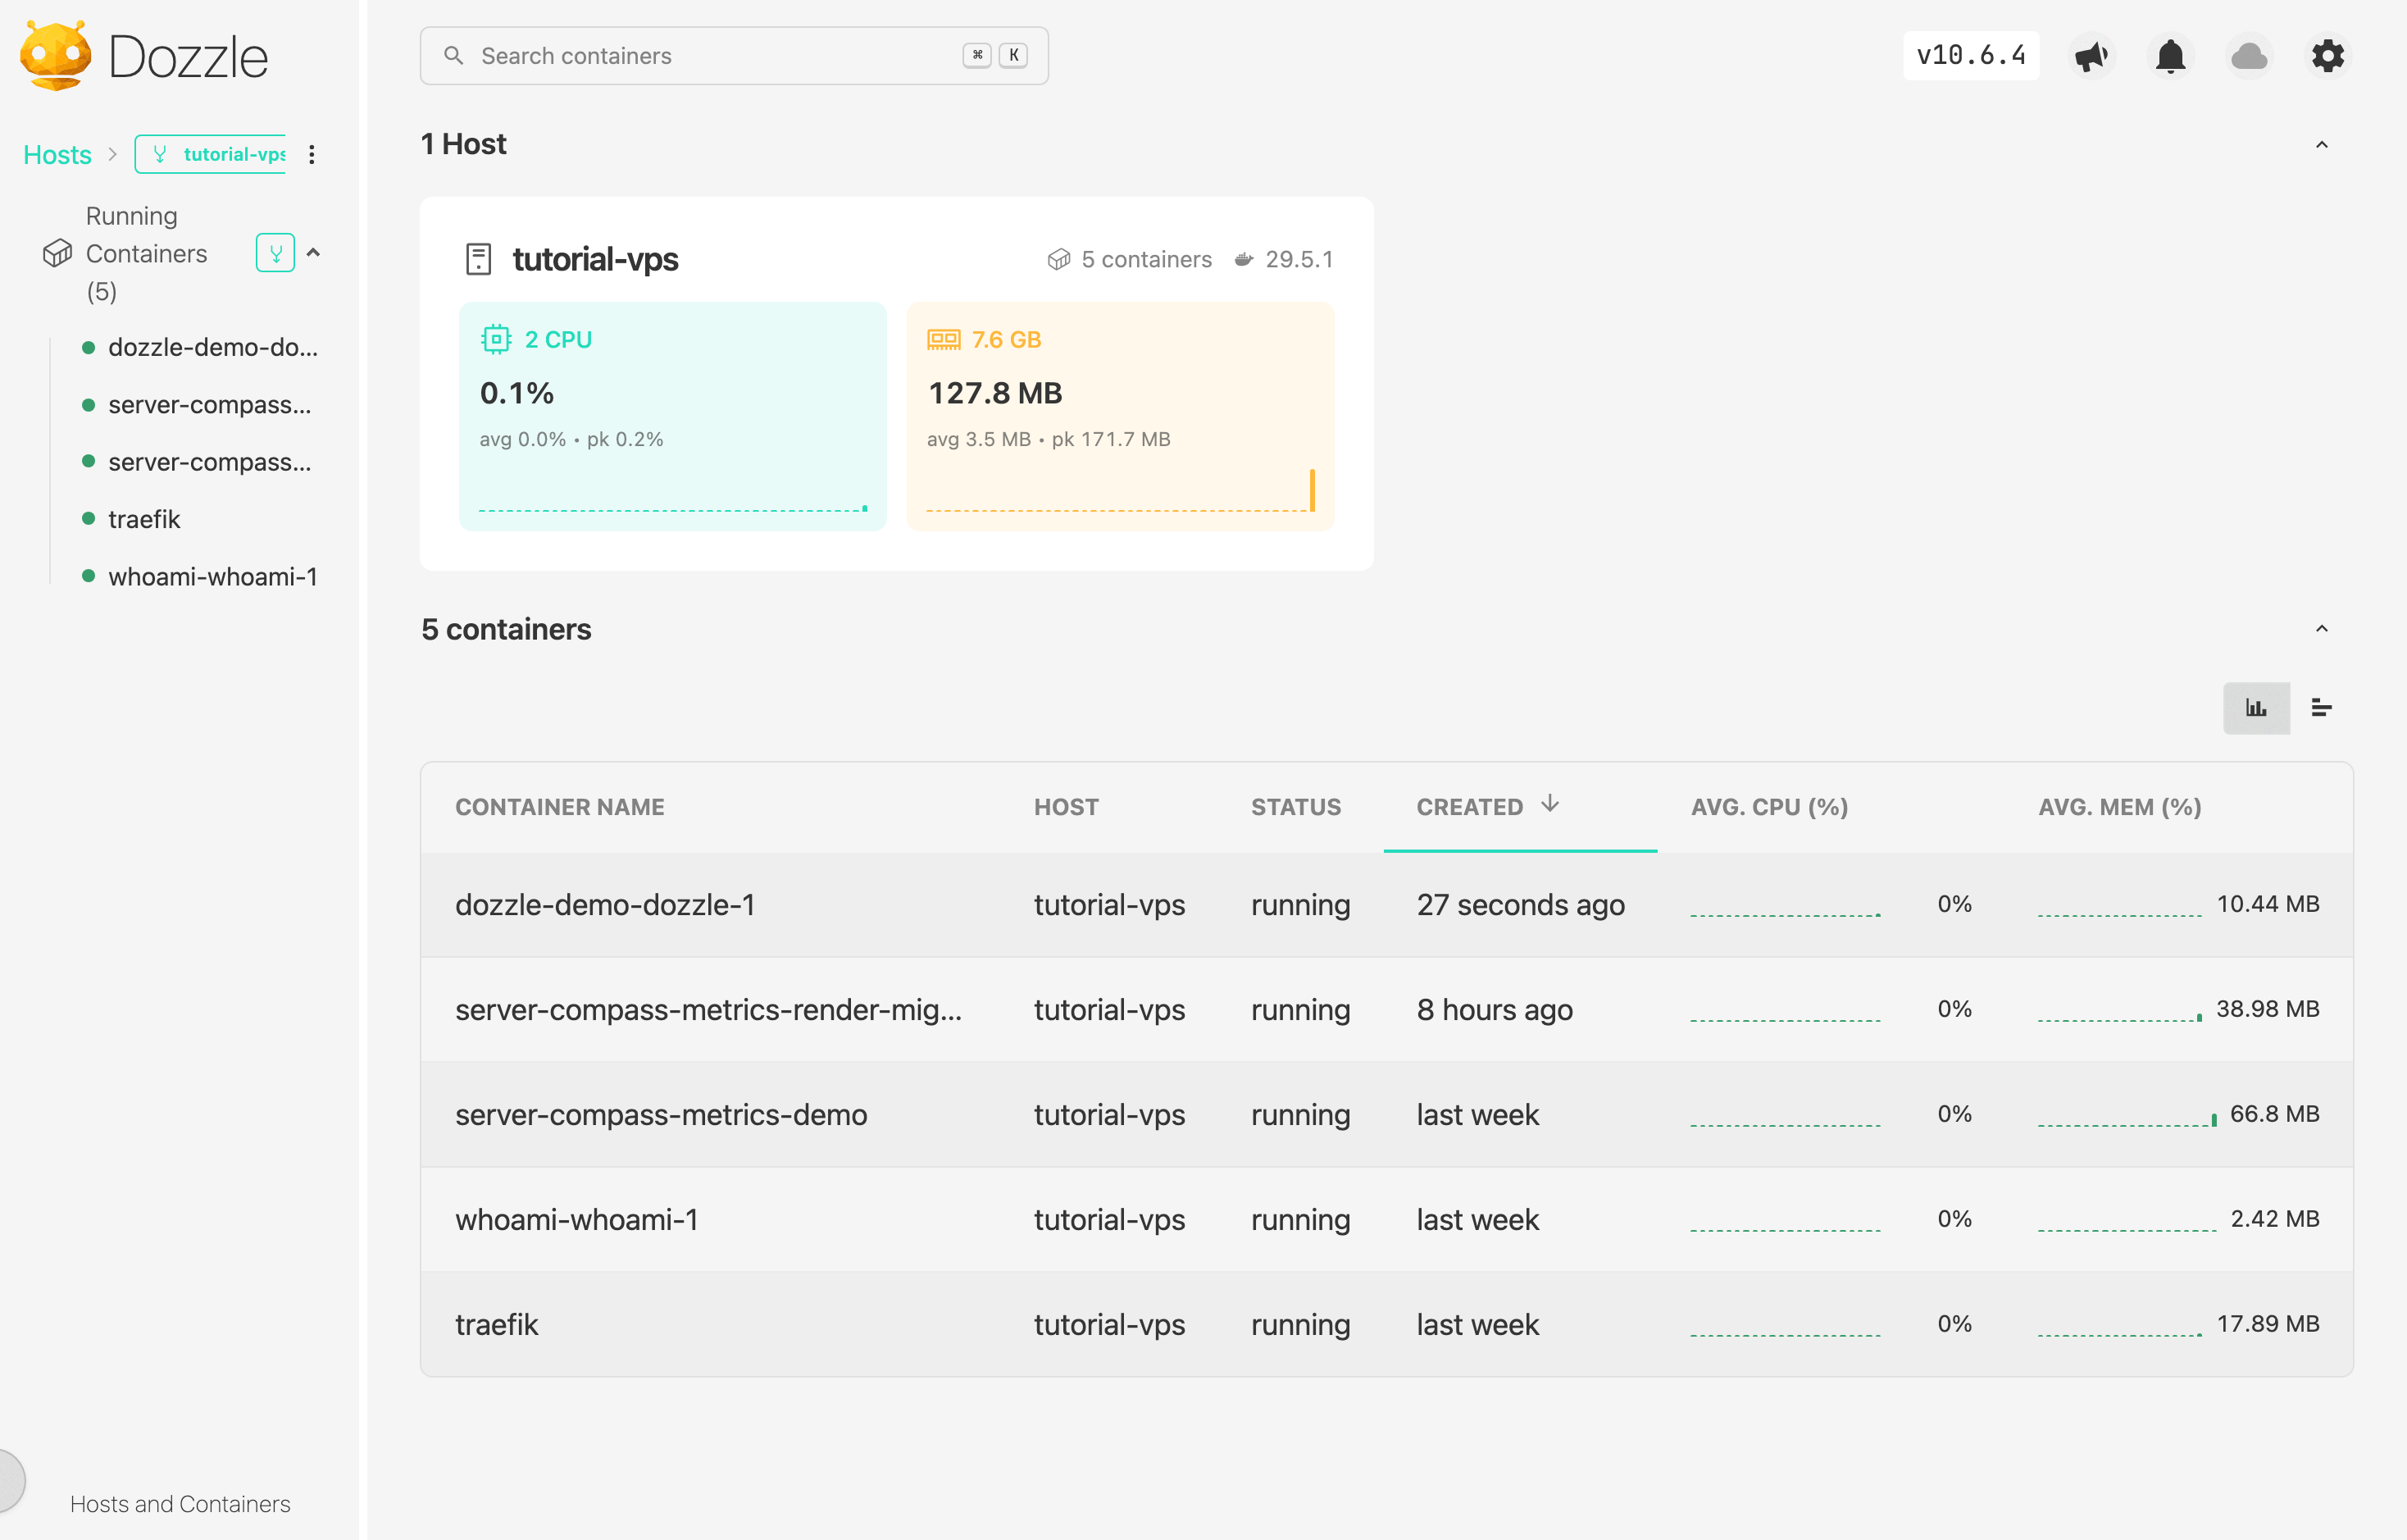Screen dimensions: 2407x1540
Task: Sort by Created column
Action: pyautogui.click(x=1519, y=807)
